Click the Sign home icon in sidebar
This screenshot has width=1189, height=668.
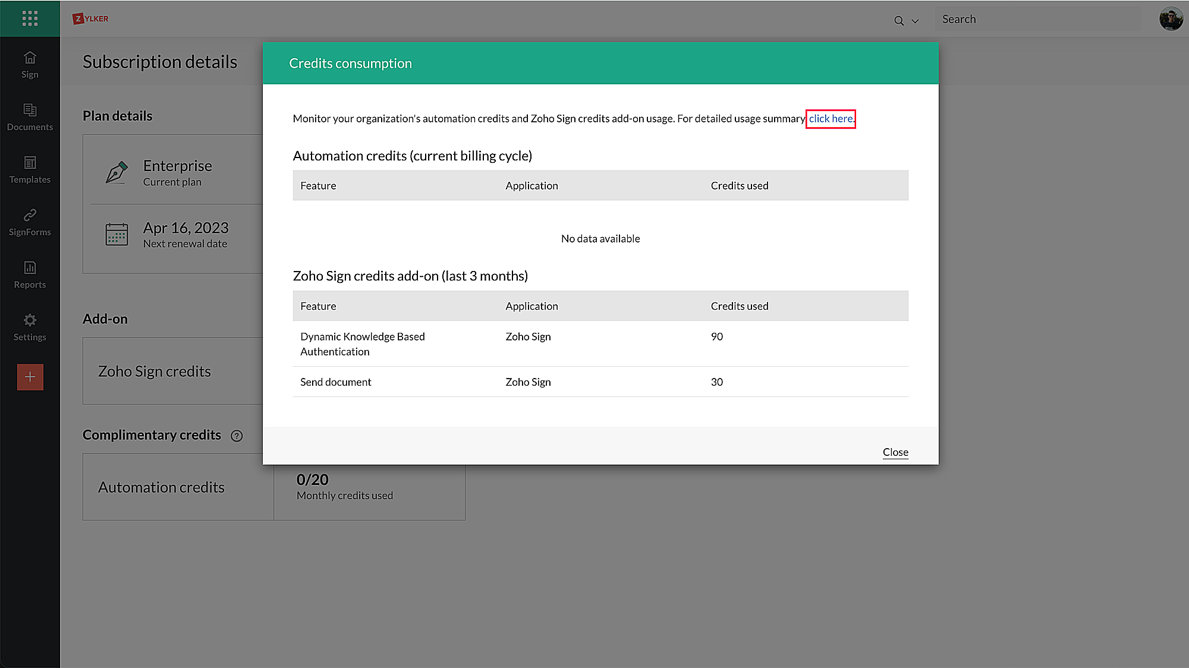pos(30,58)
